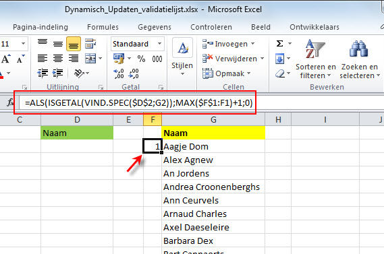This screenshot has width=384, height=254.
Task: Open Invoegen dropdown arrow
Action: [252, 44]
